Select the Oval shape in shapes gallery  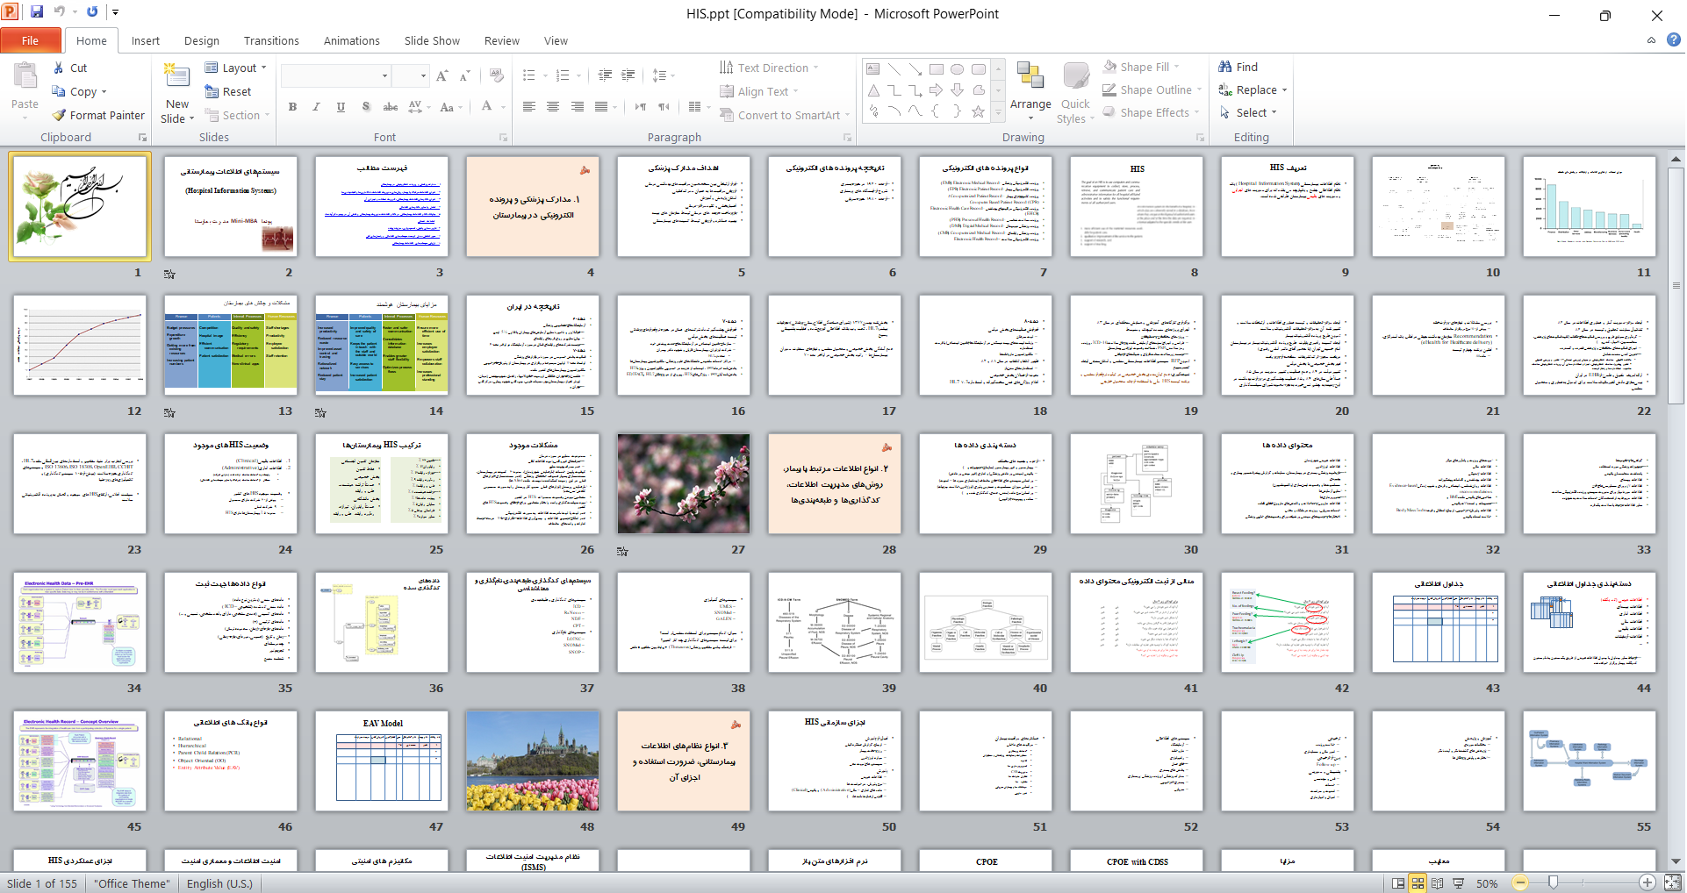tap(958, 69)
